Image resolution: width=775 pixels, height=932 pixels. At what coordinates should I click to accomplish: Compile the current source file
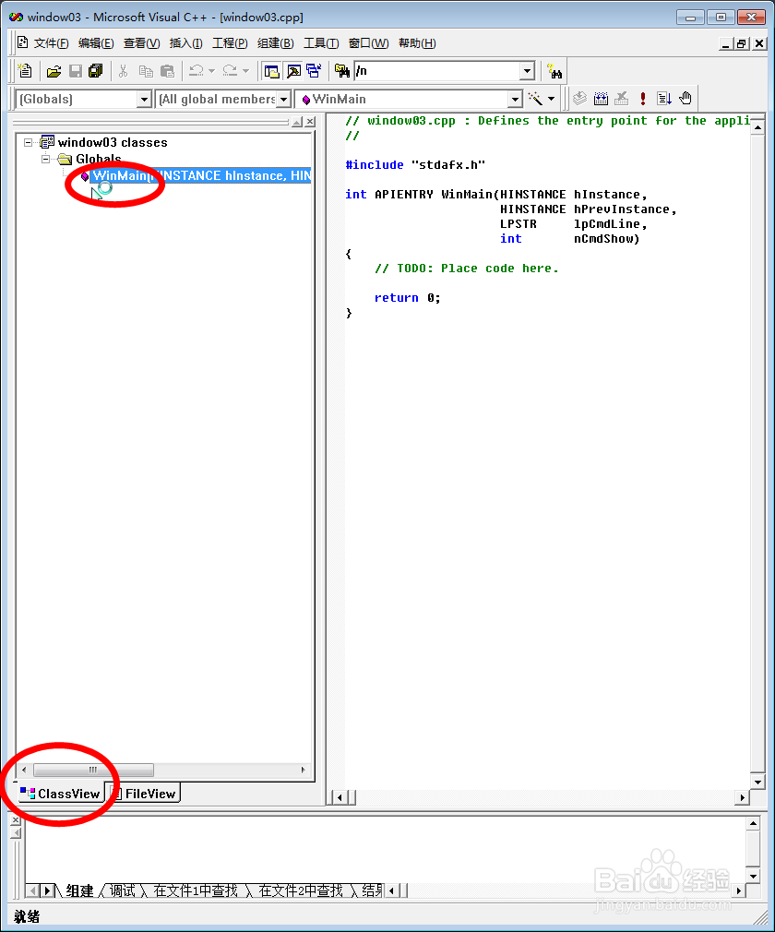(579, 98)
